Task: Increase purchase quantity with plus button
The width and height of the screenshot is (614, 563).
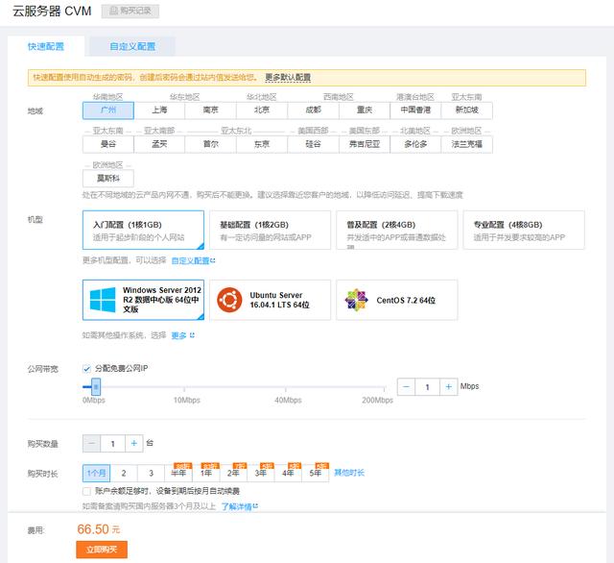Action: tap(134, 444)
